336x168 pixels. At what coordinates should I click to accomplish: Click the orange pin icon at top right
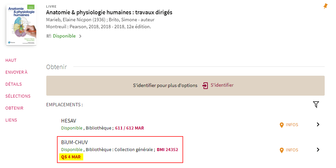325,6
